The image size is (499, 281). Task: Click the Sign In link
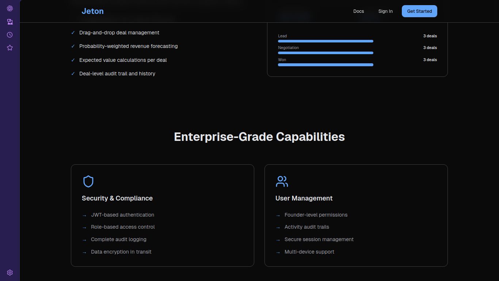tap(385, 11)
